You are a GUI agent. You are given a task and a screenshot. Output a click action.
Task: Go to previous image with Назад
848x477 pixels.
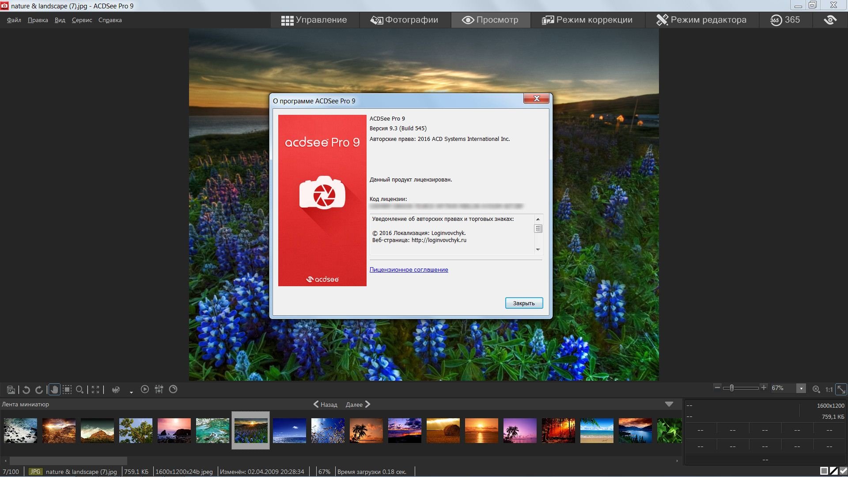[326, 405]
